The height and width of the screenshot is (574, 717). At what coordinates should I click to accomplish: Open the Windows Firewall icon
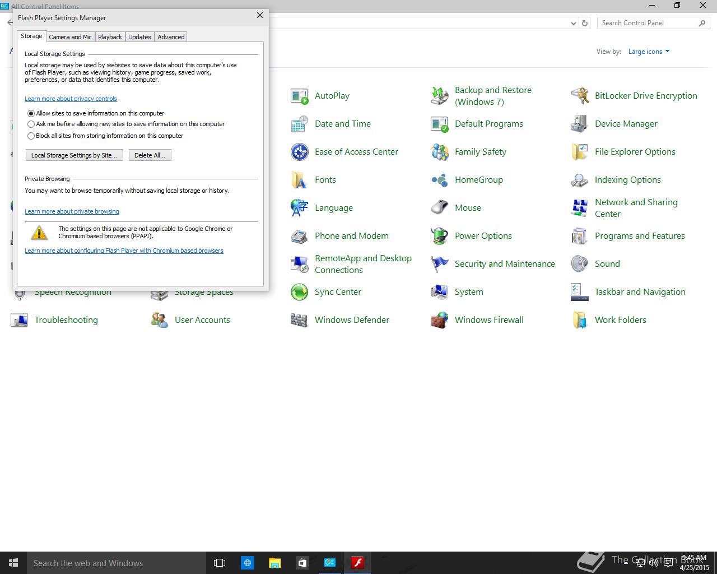click(440, 320)
